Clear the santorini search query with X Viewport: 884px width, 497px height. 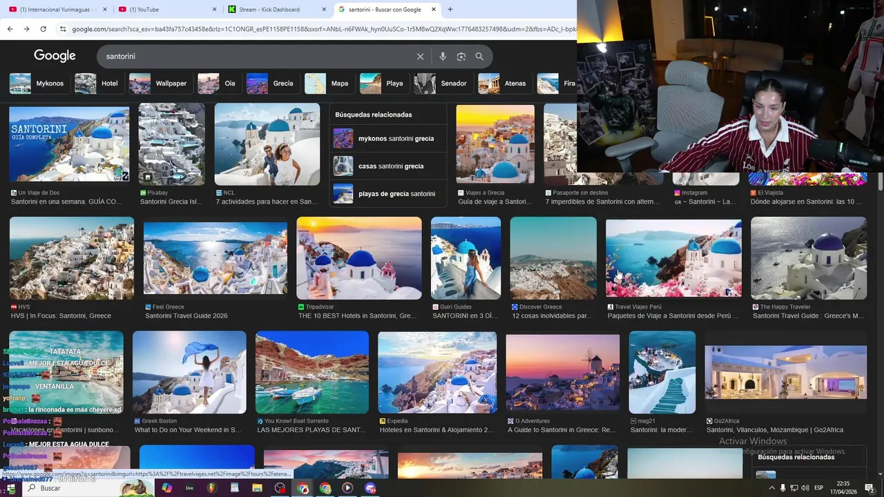[x=420, y=57]
